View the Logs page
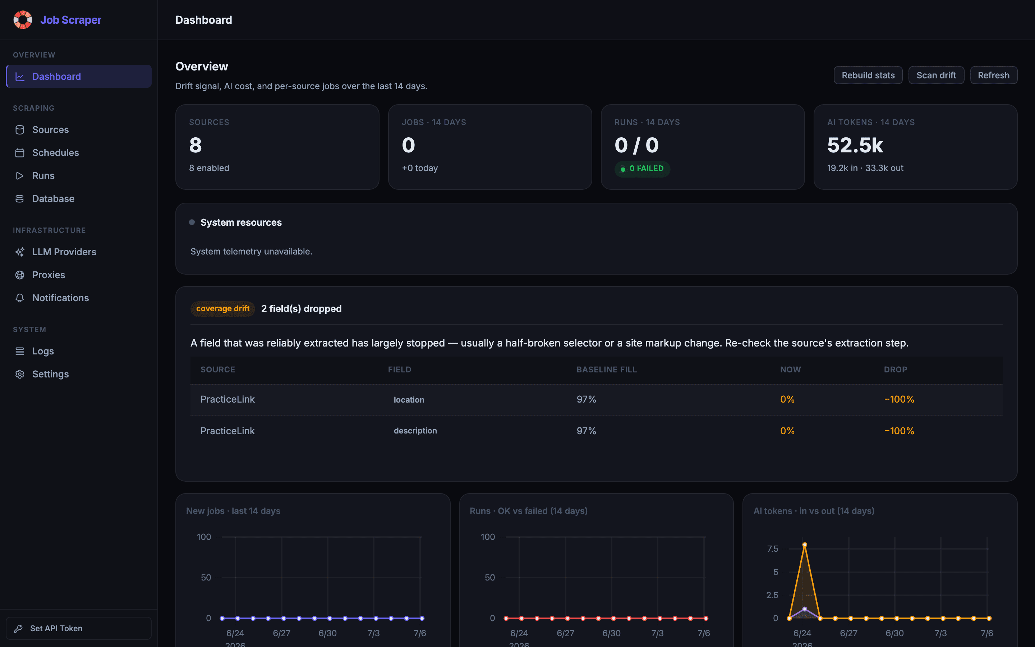Image resolution: width=1035 pixels, height=647 pixels. click(79, 351)
